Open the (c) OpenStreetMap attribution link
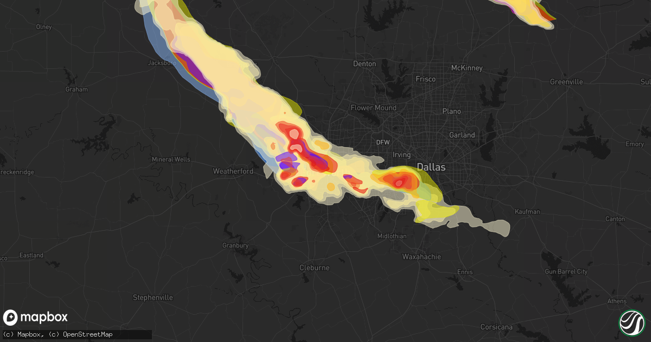The height and width of the screenshot is (342, 651). click(x=80, y=334)
